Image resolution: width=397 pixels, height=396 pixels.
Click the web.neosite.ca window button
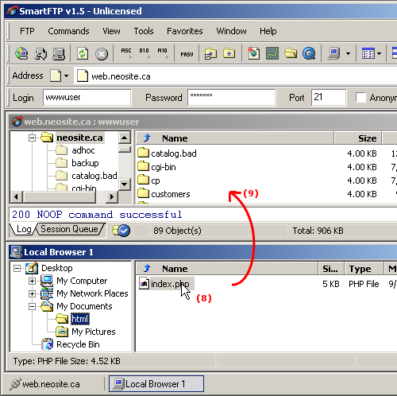click(x=45, y=384)
